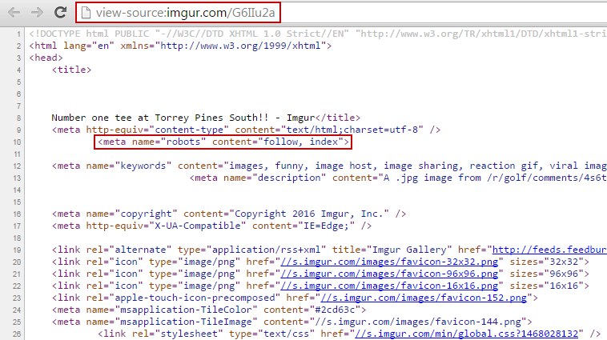Screen dimensions: 607x340
Task: Reload the page with the refresh icon
Action: click(x=60, y=12)
